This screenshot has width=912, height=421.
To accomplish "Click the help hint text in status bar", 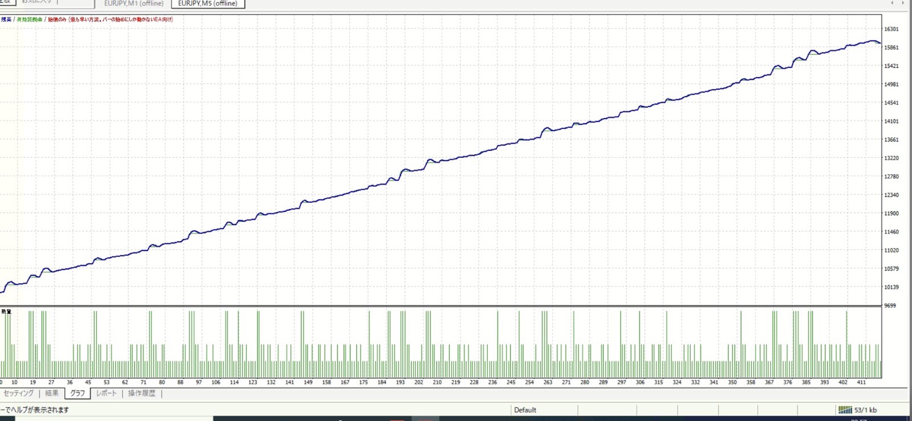I will 34,410.
